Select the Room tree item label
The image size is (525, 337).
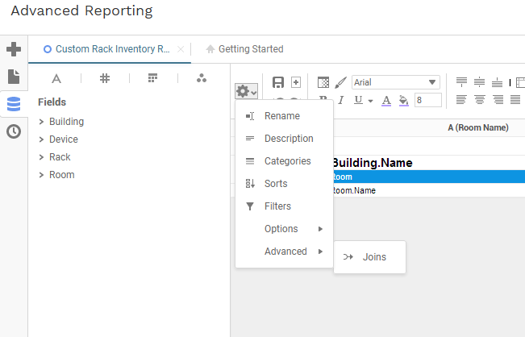click(x=61, y=175)
